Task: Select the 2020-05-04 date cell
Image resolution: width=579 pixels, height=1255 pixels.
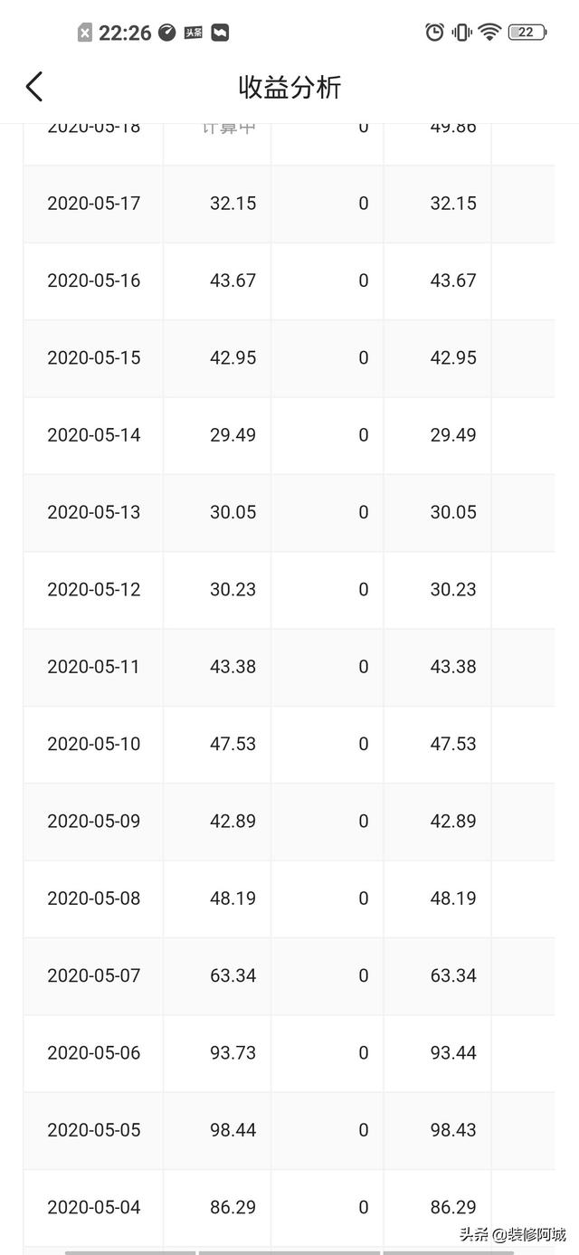Action: pyautogui.click(x=94, y=1208)
